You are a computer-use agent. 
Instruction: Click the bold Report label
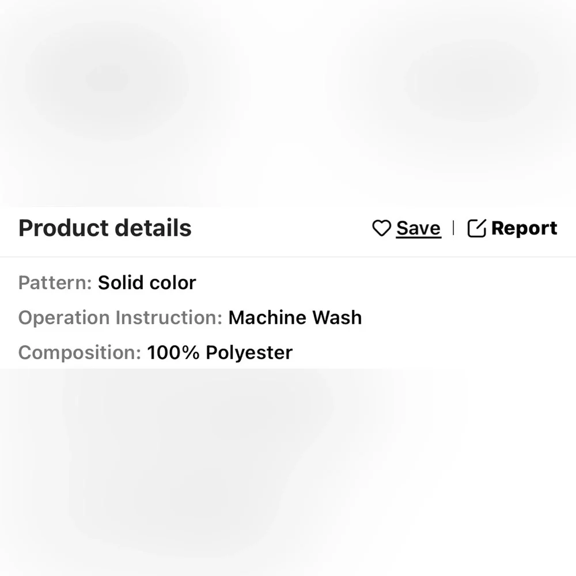click(x=524, y=228)
